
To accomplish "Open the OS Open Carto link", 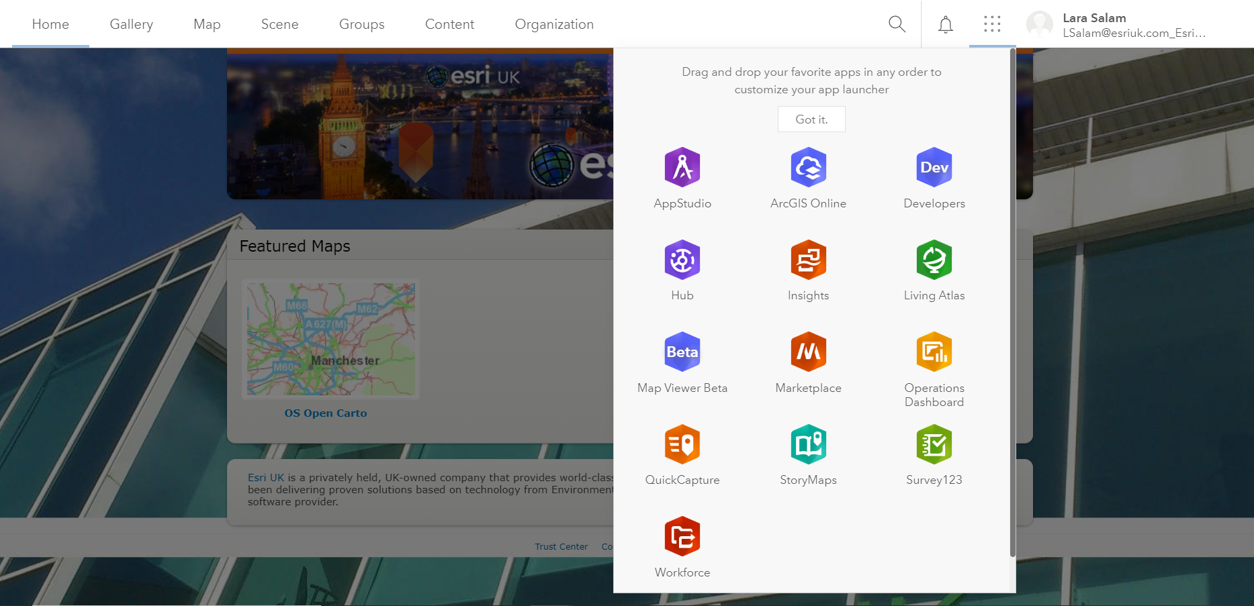I will pos(326,413).
